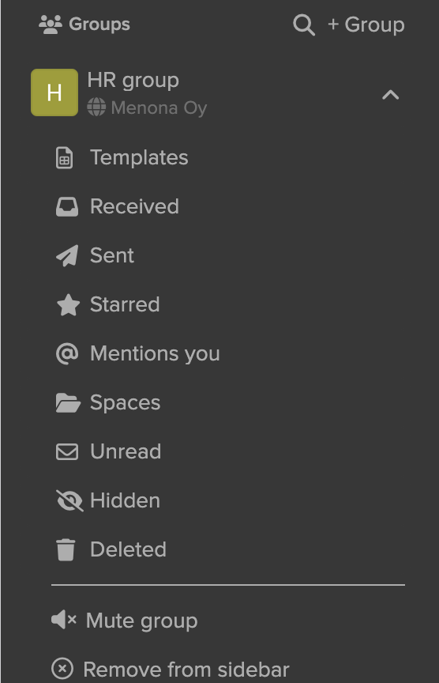Open the groups search magnifier icon
The width and height of the screenshot is (439, 683).
click(x=304, y=25)
